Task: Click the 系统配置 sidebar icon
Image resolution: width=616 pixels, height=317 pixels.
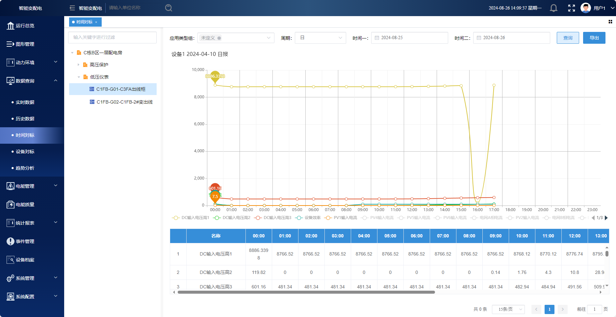Action: [11, 297]
